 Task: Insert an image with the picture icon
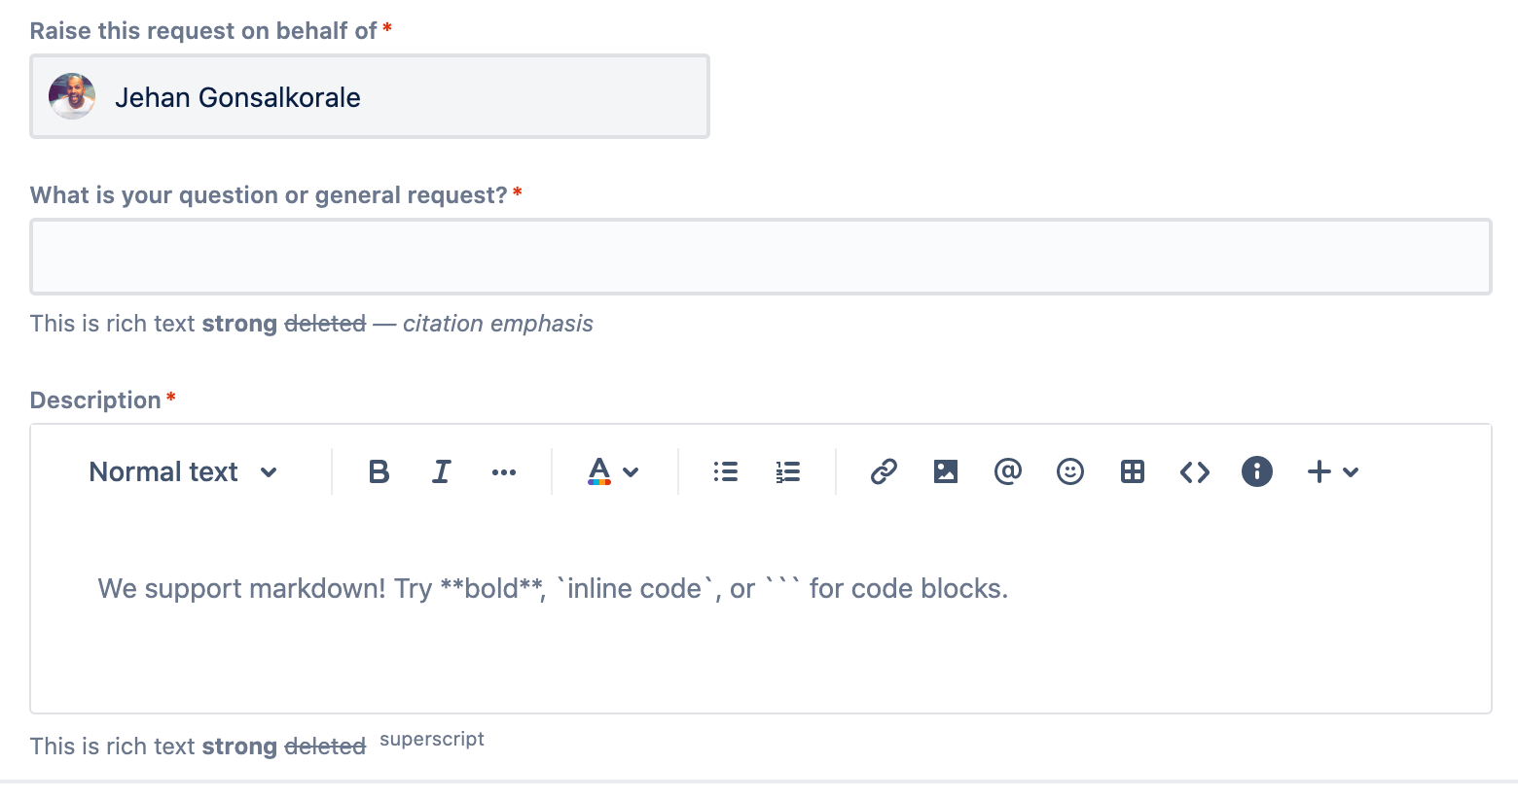click(945, 472)
